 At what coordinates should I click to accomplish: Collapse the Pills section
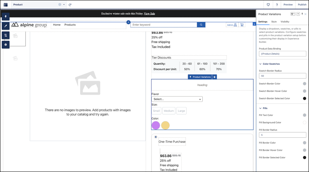(x=260, y=108)
